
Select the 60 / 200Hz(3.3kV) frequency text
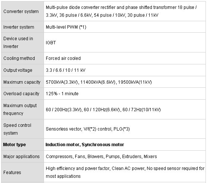coord(64,110)
